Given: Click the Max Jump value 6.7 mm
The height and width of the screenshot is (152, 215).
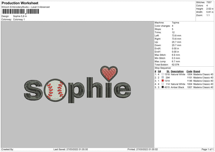Looking at the screenshot, I should (176, 62).
